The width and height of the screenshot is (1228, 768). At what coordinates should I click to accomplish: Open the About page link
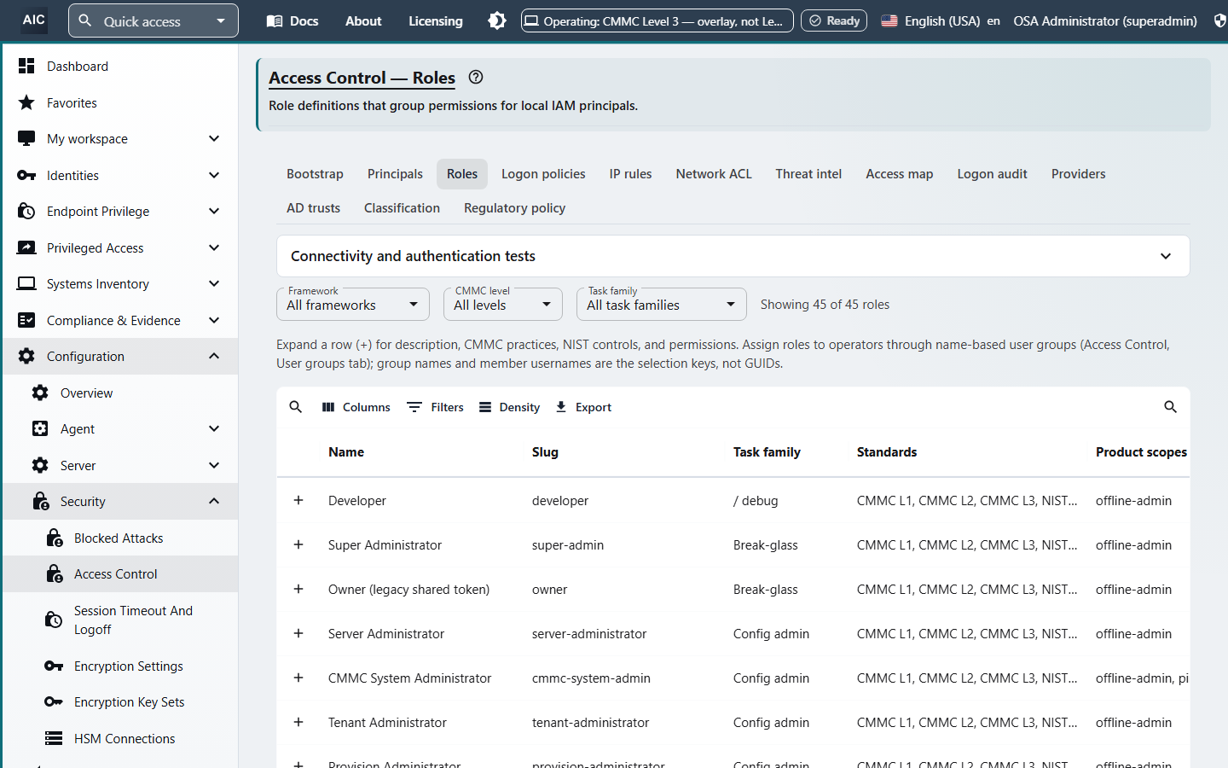coord(363,20)
